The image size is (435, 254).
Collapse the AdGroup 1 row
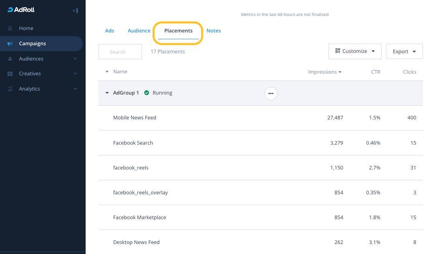coord(107,93)
